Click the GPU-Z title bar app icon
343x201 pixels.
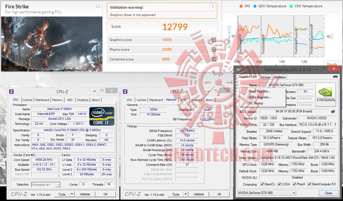coord(238,70)
